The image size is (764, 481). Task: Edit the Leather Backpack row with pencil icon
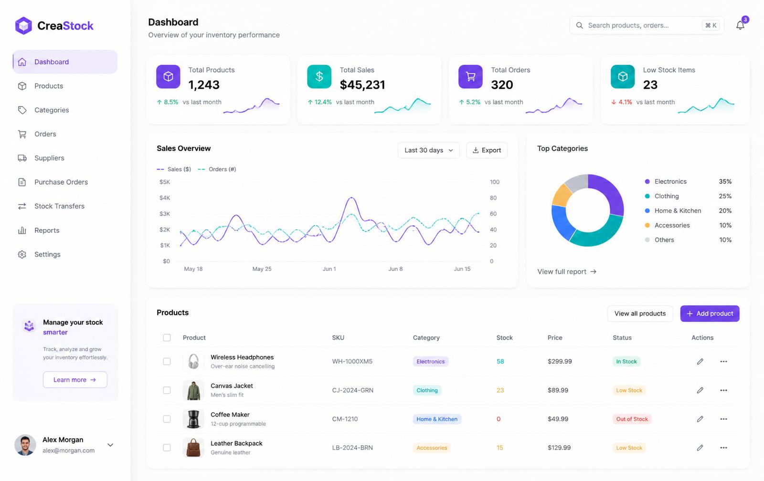(x=700, y=448)
